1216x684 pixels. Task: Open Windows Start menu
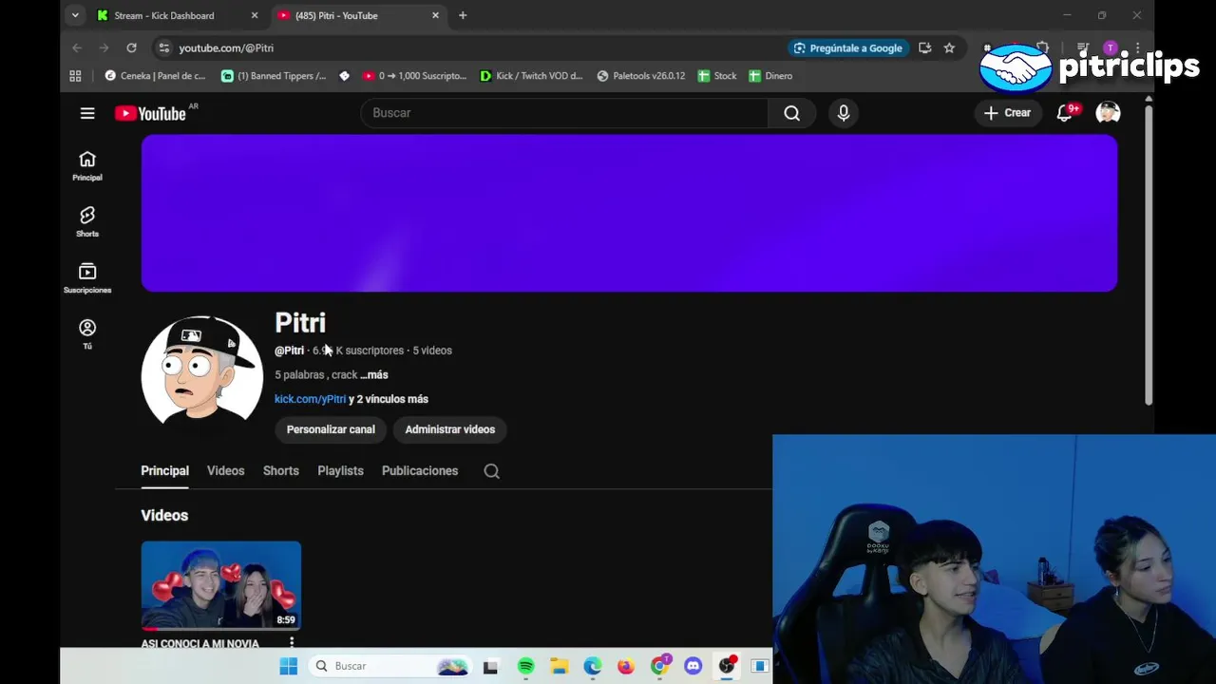pyautogui.click(x=289, y=666)
